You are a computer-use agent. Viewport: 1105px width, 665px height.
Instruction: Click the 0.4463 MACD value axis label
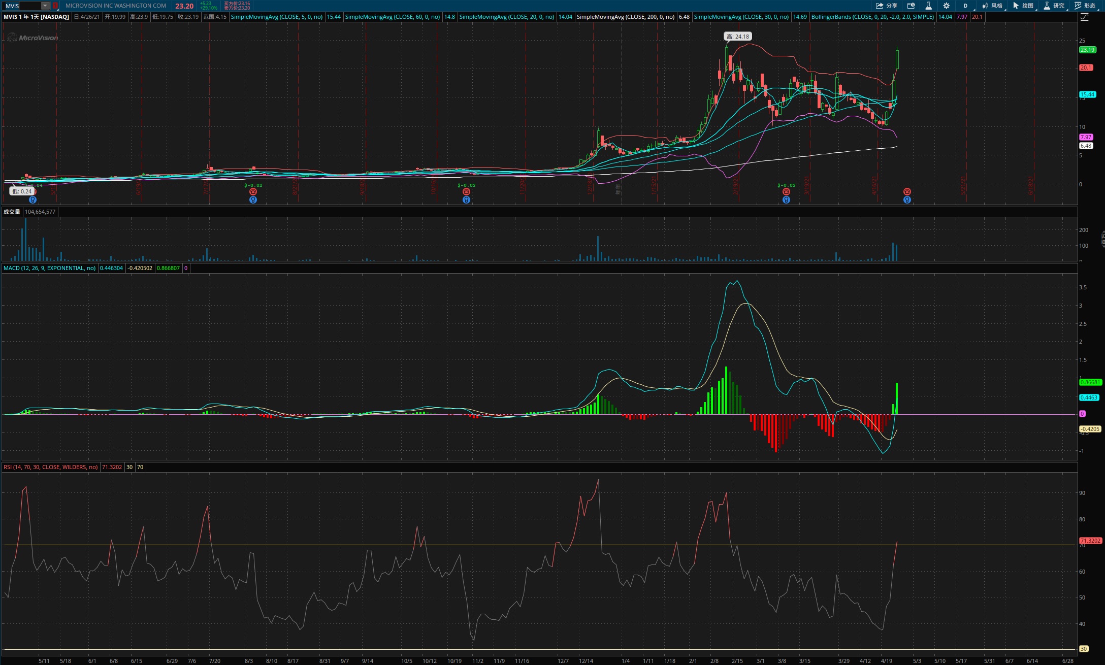[x=1089, y=397]
